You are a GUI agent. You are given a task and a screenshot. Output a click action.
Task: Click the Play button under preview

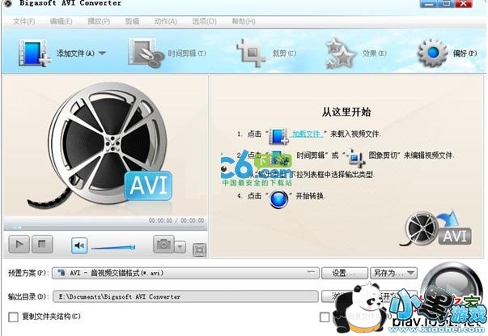19,245
